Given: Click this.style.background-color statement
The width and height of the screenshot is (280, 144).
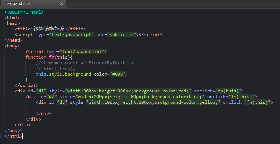Looking at the screenshot, I should click(x=82, y=74).
